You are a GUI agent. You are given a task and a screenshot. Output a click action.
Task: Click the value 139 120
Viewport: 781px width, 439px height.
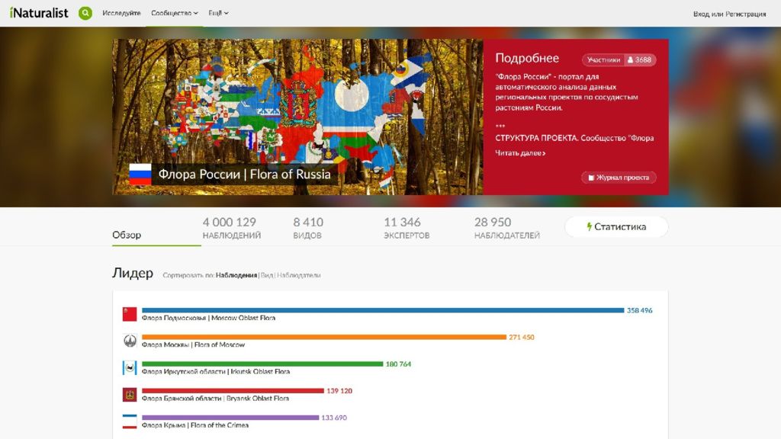coord(339,391)
